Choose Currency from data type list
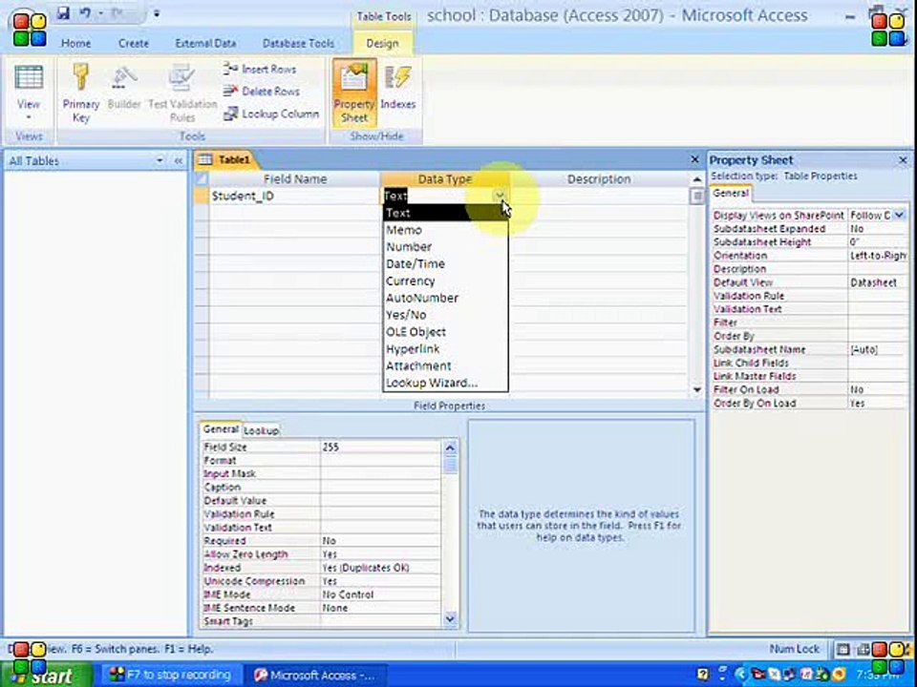The width and height of the screenshot is (917, 687). click(445, 281)
